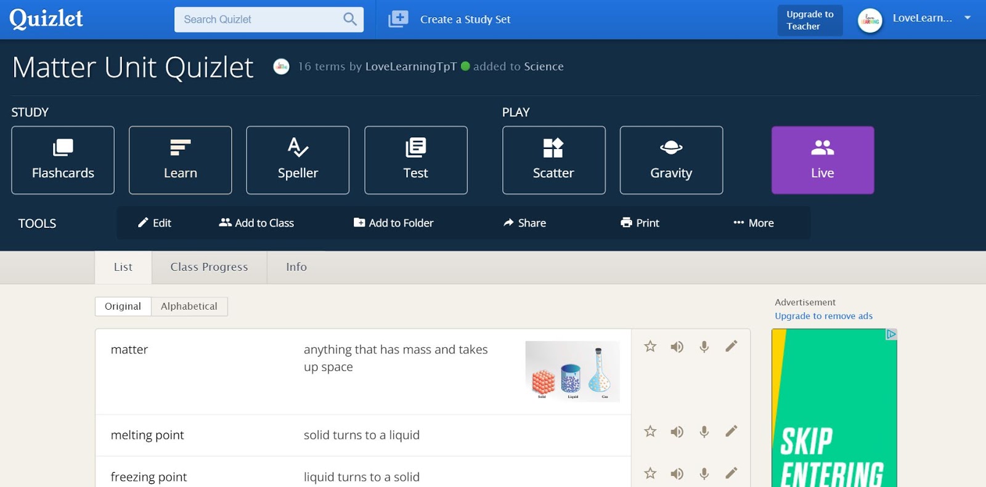Open the Flashcards study mode

tap(63, 160)
